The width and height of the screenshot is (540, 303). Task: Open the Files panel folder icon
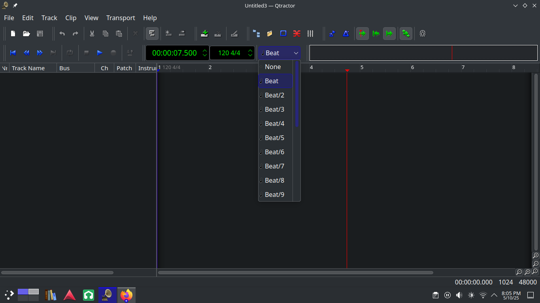(x=270, y=34)
